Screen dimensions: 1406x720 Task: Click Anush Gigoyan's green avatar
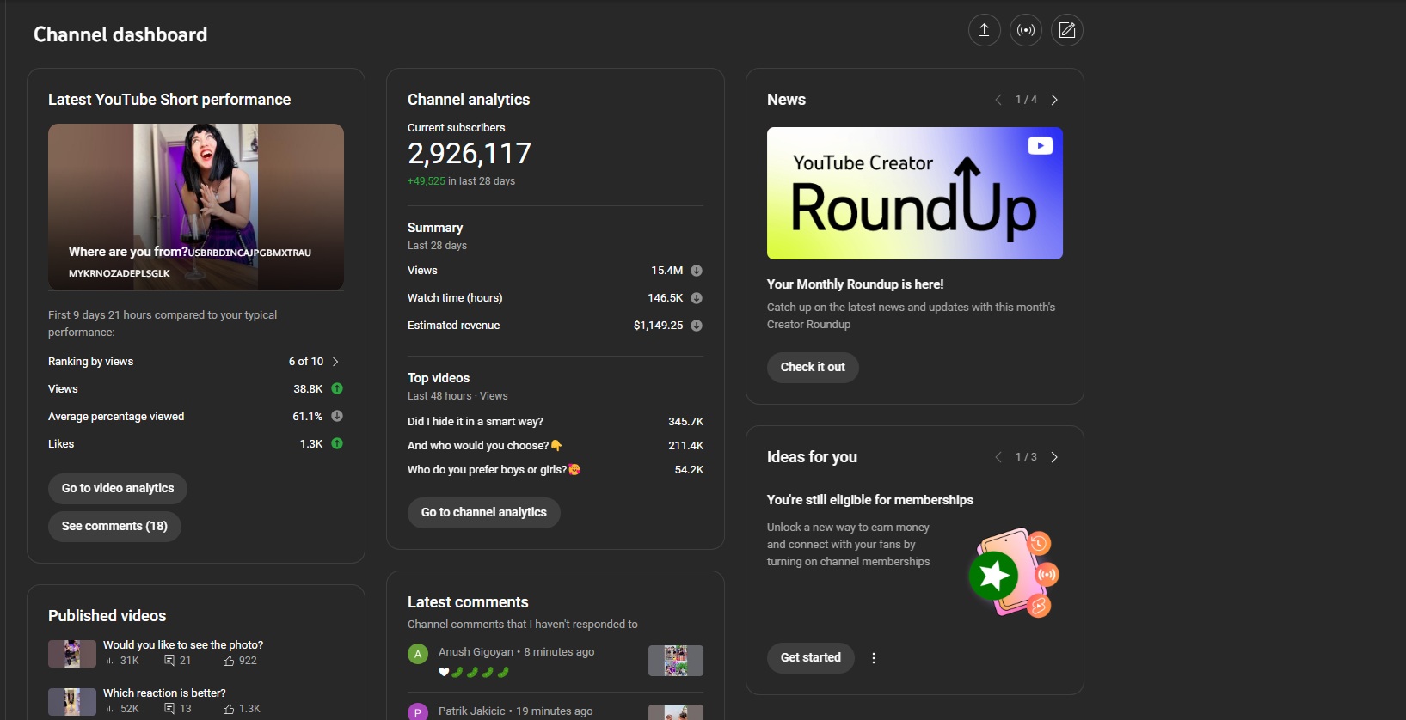click(418, 654)
